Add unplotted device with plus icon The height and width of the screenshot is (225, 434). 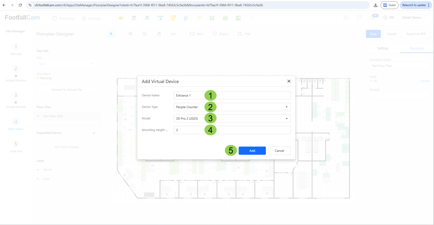[x=94, y=133]
